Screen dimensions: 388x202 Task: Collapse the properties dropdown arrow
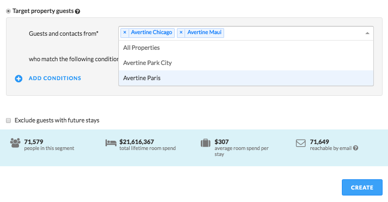(367, 33)
